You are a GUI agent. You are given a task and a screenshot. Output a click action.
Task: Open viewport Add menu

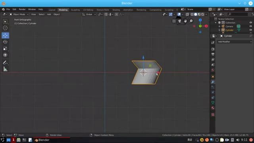tap(49, 14)
